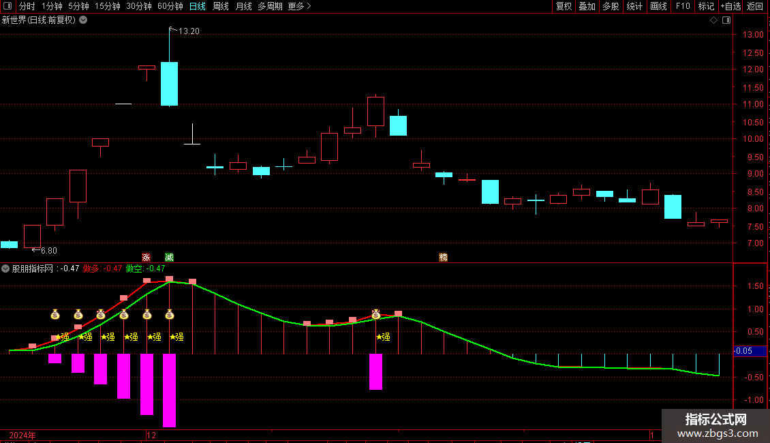Viewport: 770px width, 443px height.
Task: Click the 统计 statistics button
Action: (x=634, y=6)
